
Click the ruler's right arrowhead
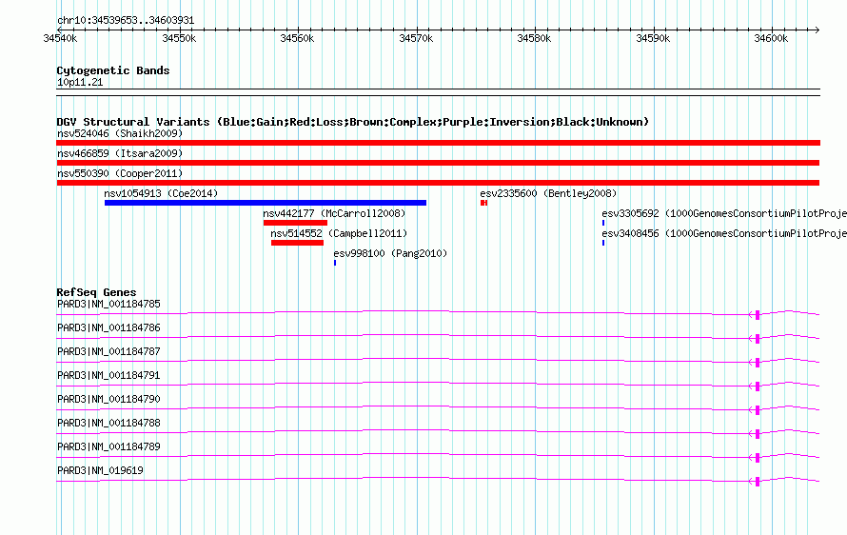(817, 30)
